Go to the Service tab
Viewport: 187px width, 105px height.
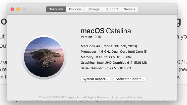click(x=130, y=9)
